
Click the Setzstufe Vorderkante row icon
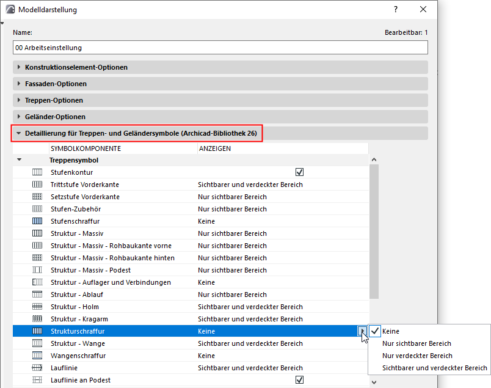(37, 197)
